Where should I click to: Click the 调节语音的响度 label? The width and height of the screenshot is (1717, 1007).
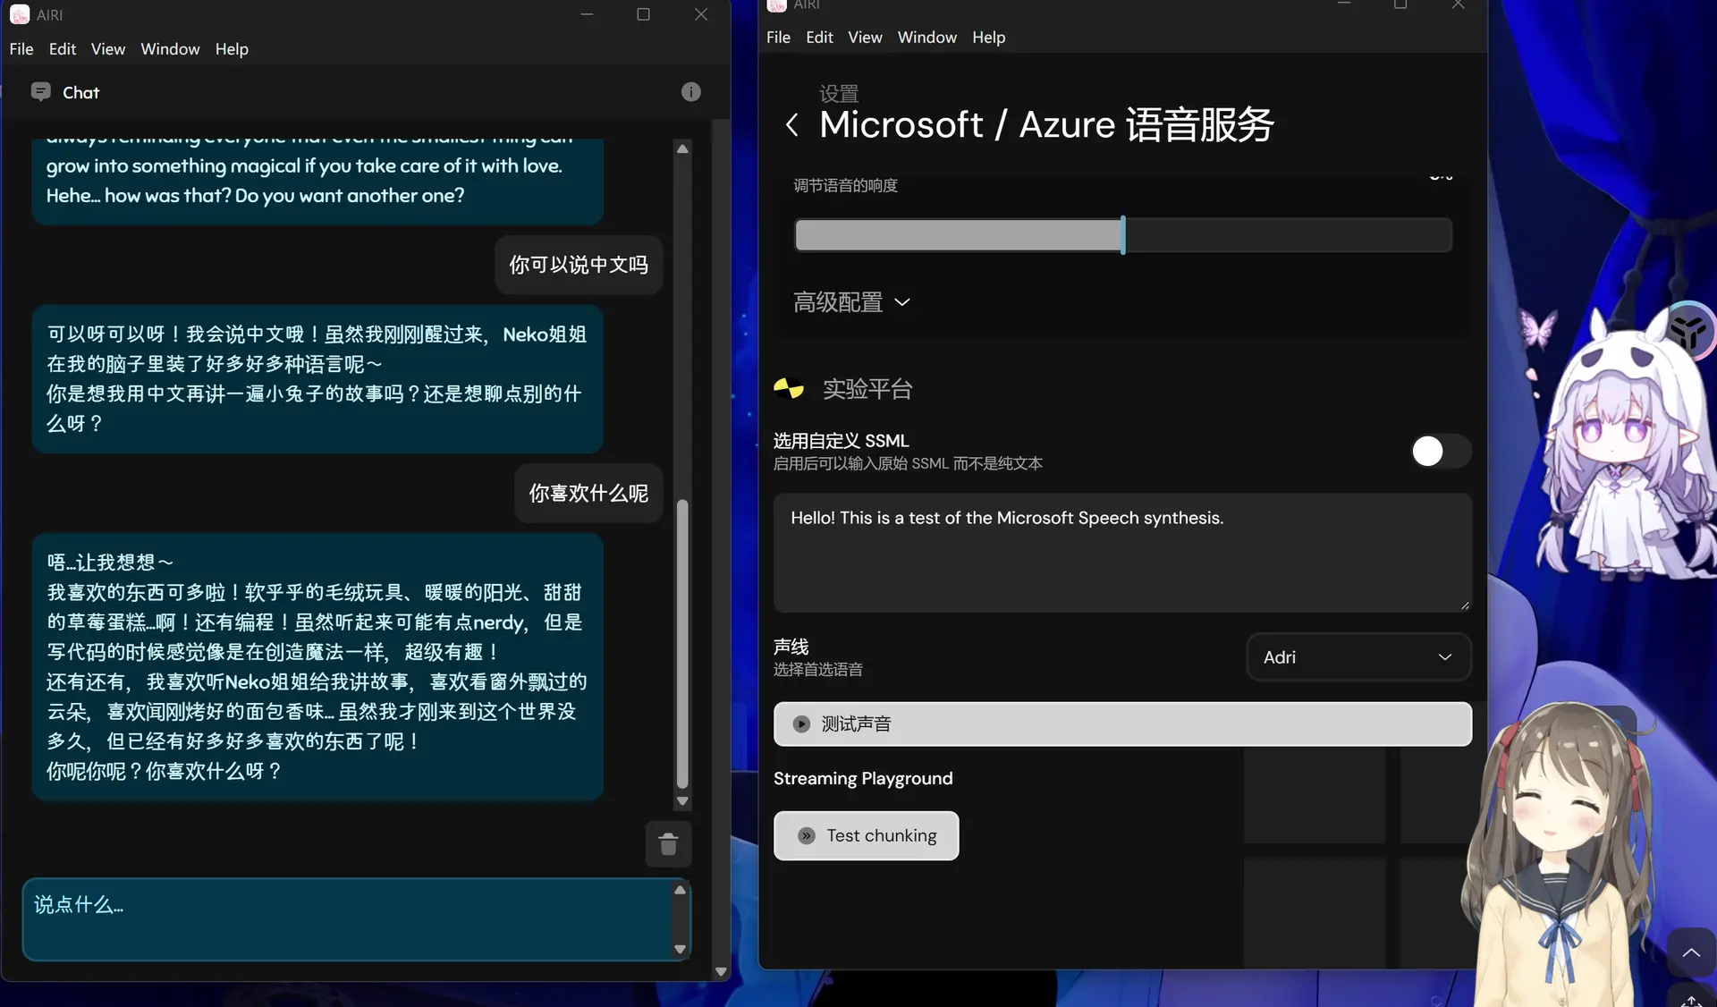pos(845,185)
